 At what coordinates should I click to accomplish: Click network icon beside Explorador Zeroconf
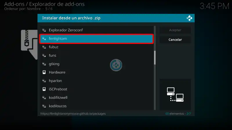(44, 30)
